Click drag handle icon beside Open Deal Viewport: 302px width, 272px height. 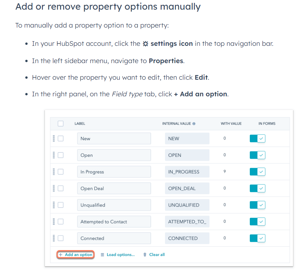coord(54,188)
